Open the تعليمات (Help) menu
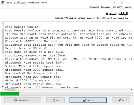 pyautogui.click(x=94, y=7)
